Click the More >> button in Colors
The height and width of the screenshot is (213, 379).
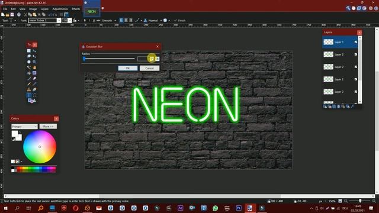click(x=48, y=127)
